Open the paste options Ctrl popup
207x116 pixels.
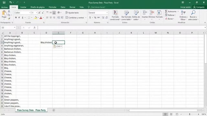[58, 46]
